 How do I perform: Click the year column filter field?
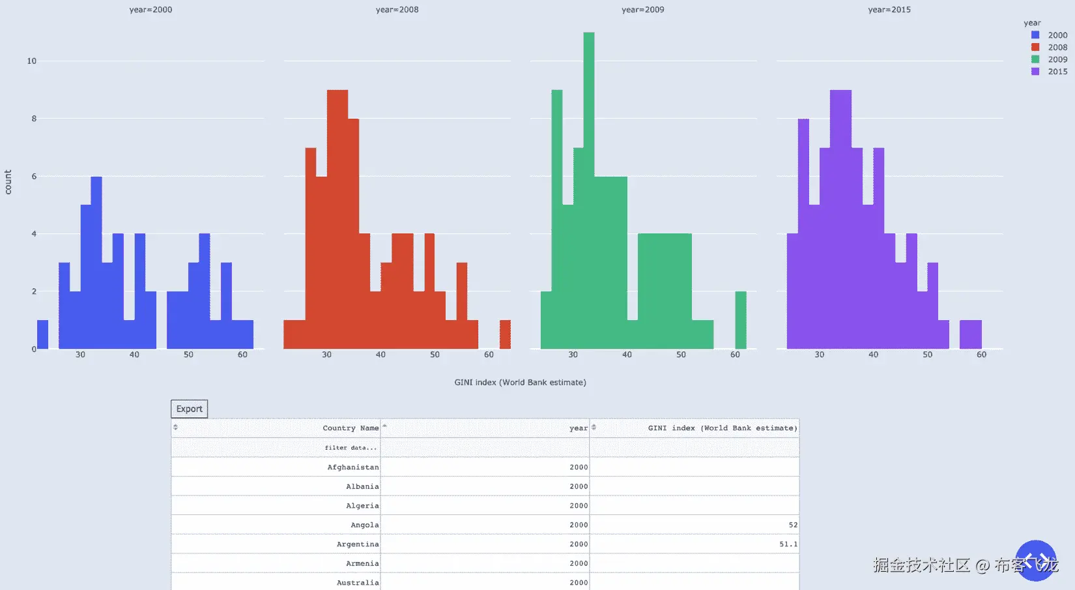pos(485,447)
